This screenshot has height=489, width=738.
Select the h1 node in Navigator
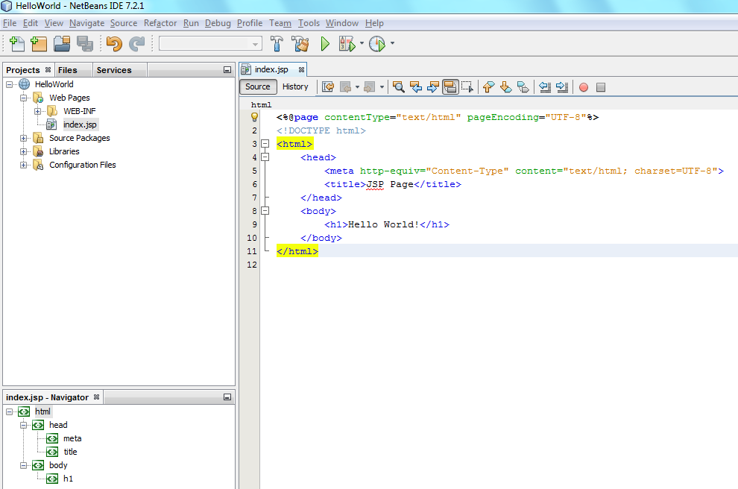pos(69,479)
